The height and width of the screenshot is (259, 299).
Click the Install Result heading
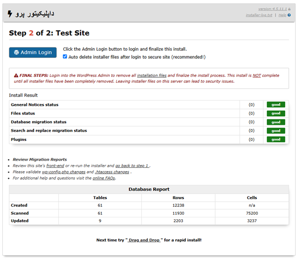pos(23,95)
